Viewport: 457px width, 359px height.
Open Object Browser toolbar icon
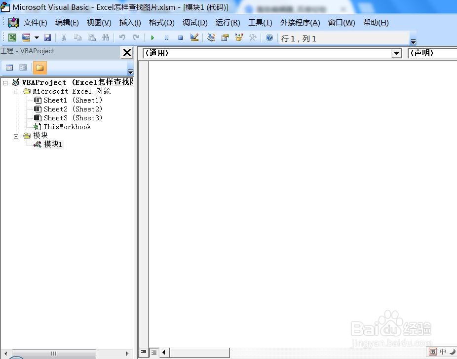pos(239,37)
